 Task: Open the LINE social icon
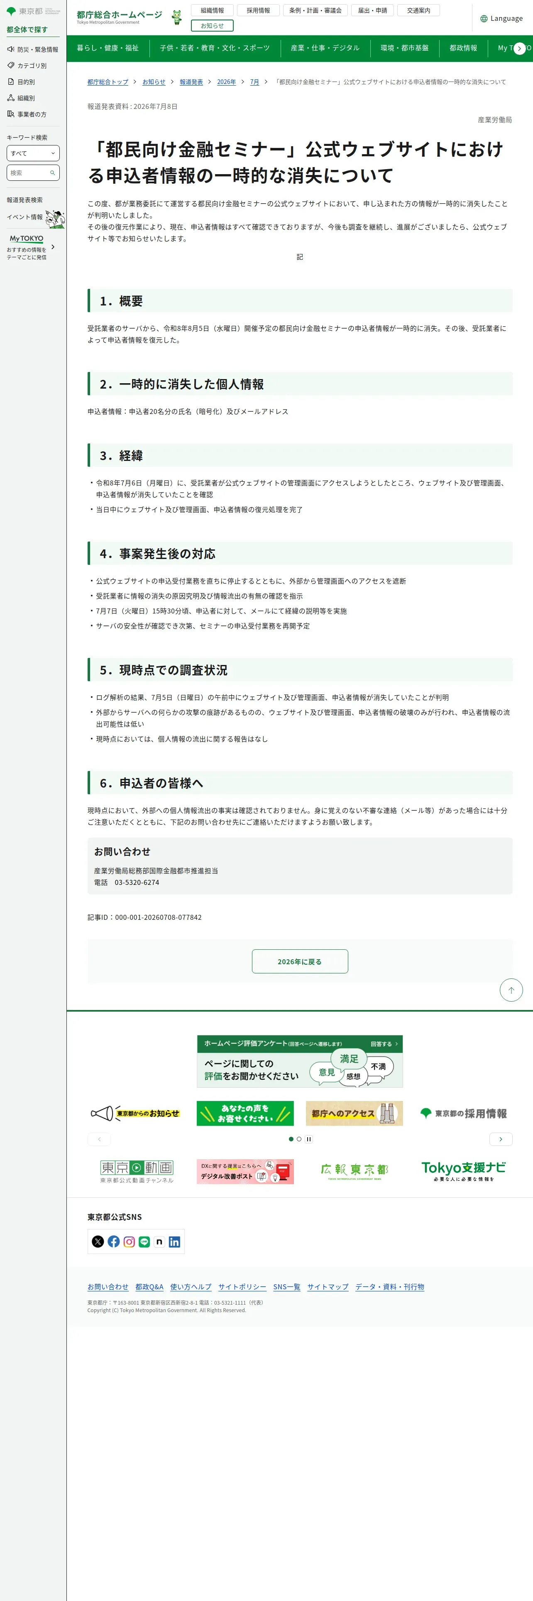click(x=144, y=1241)
